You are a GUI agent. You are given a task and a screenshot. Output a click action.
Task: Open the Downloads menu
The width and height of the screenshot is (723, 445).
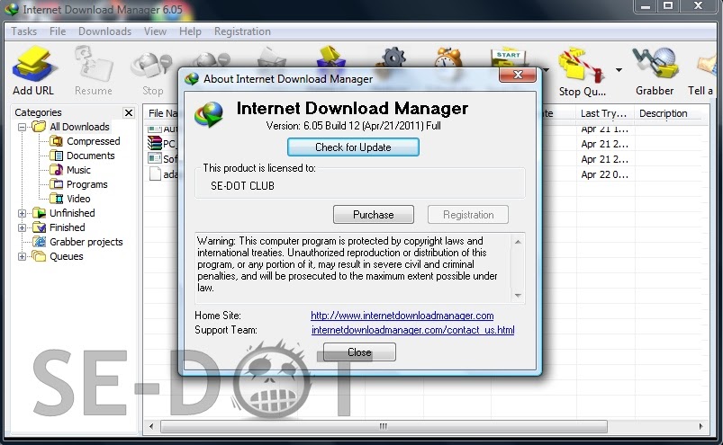tap(104, 31)
